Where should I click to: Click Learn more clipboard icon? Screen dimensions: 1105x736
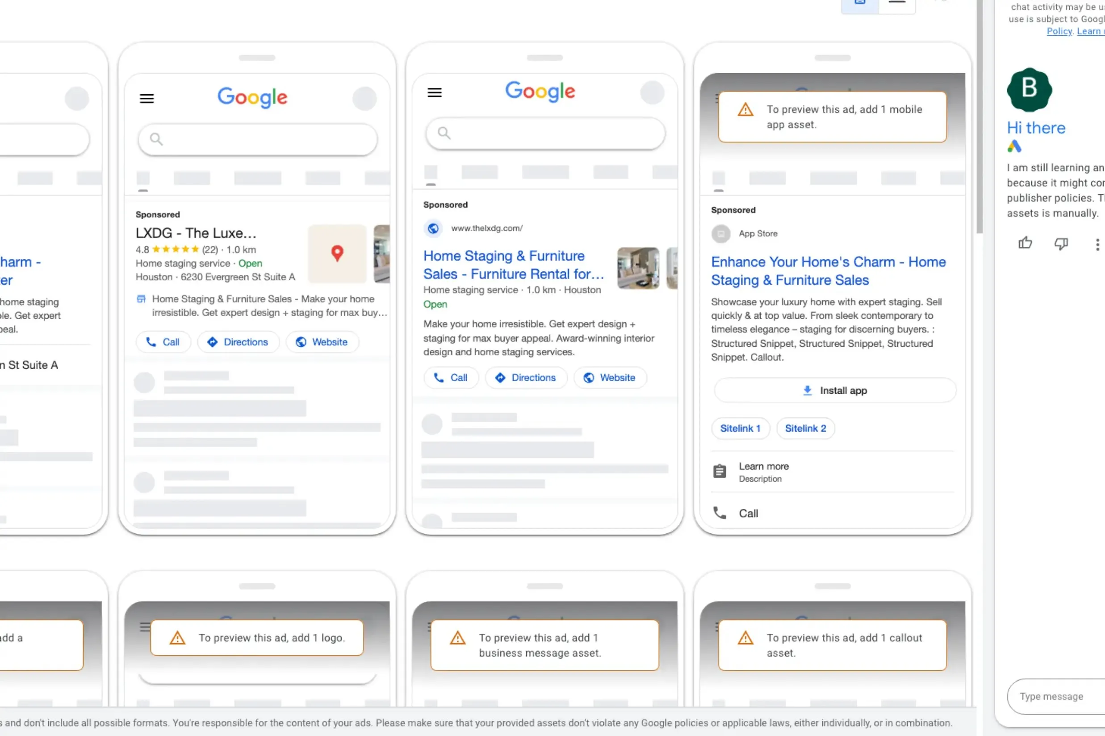[x=720, y=471]
